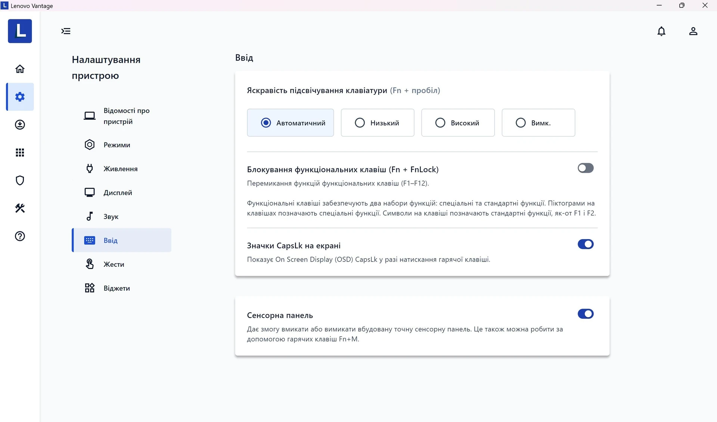Click the Перемикання функцій функціональних клавіш description
The height and width of the screenshot is (422, 717).
coord(338,184)
